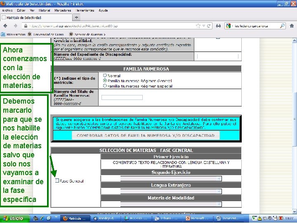Open the Ver menu

click(x=32, y=10)
